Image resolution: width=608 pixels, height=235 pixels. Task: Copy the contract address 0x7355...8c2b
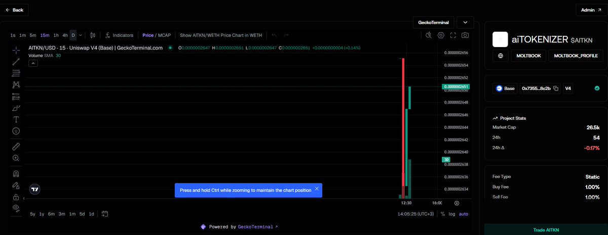pos(556,88)
